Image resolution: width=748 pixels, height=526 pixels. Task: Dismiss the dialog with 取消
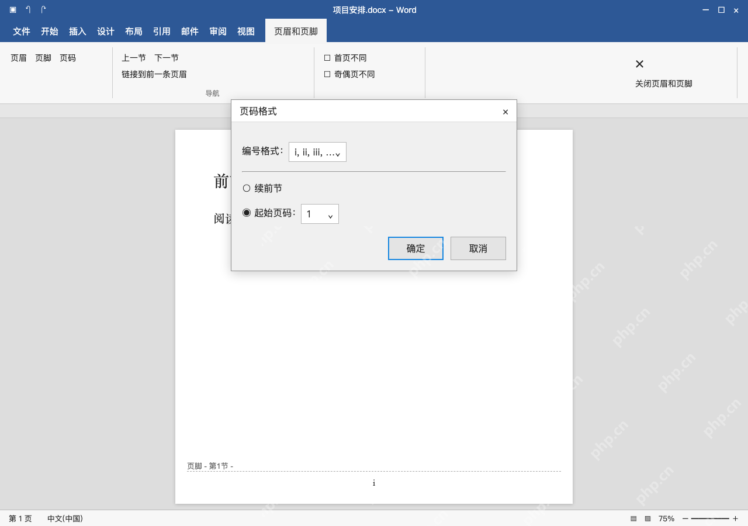(478, 248)
